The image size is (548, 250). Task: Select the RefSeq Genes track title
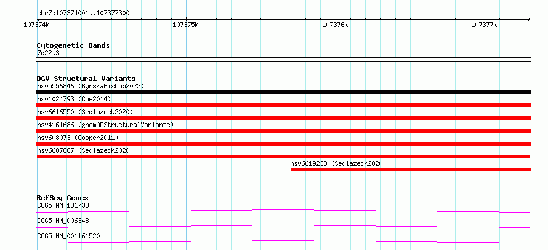click(x=62, y=198)
